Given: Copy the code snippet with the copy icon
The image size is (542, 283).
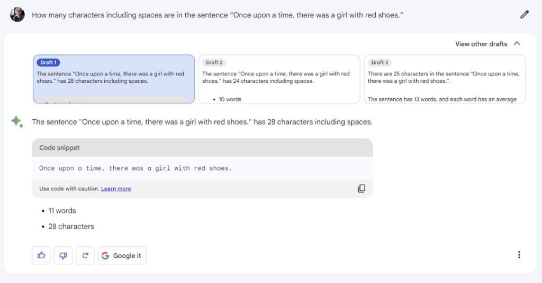Looking at the screenshot, I should click(361, 188).
